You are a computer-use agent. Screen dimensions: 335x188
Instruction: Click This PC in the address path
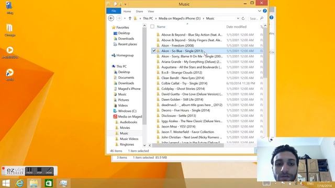[148, 19]
